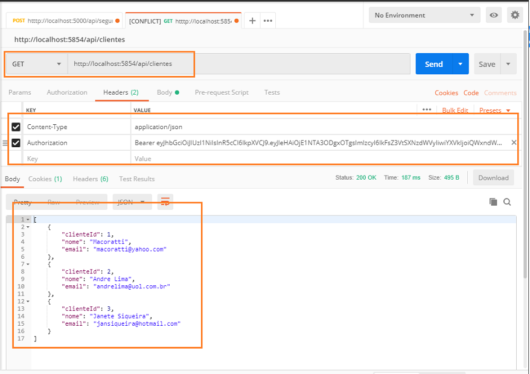
Task: Click the request URL input field
Action: (239, 64)
